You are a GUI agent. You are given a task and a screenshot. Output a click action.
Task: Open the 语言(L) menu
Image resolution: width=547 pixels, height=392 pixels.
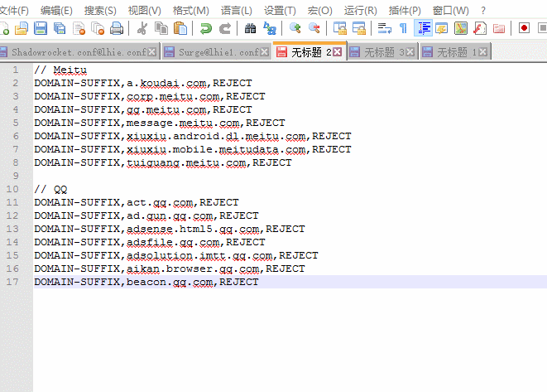pos(237,10)
